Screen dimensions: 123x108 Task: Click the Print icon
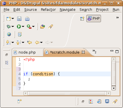point(27,19)
